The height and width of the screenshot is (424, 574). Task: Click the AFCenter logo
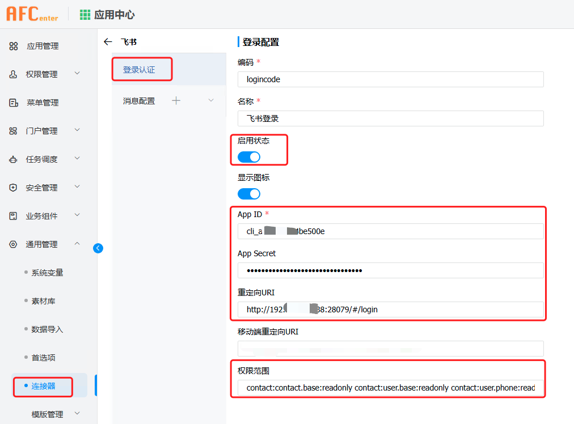coord(32,14)
